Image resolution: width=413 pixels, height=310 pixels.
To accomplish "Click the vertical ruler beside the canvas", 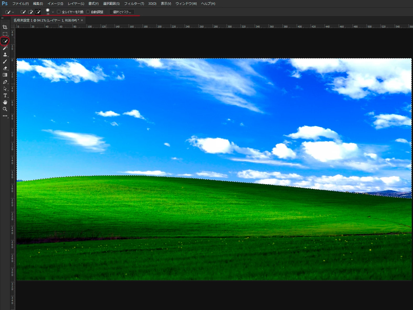I will point(13,169).
